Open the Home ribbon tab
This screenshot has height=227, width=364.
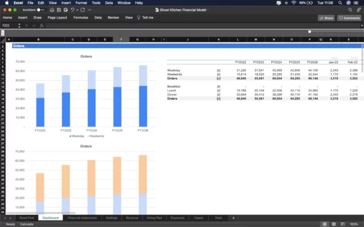point(7,18)
